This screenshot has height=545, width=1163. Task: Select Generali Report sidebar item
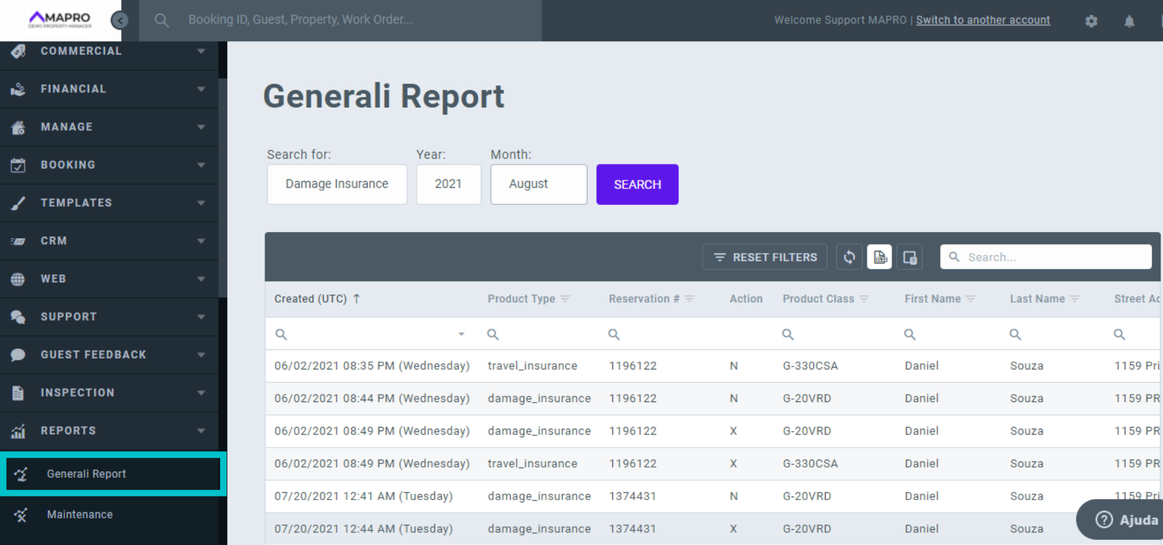click(87, 474)
